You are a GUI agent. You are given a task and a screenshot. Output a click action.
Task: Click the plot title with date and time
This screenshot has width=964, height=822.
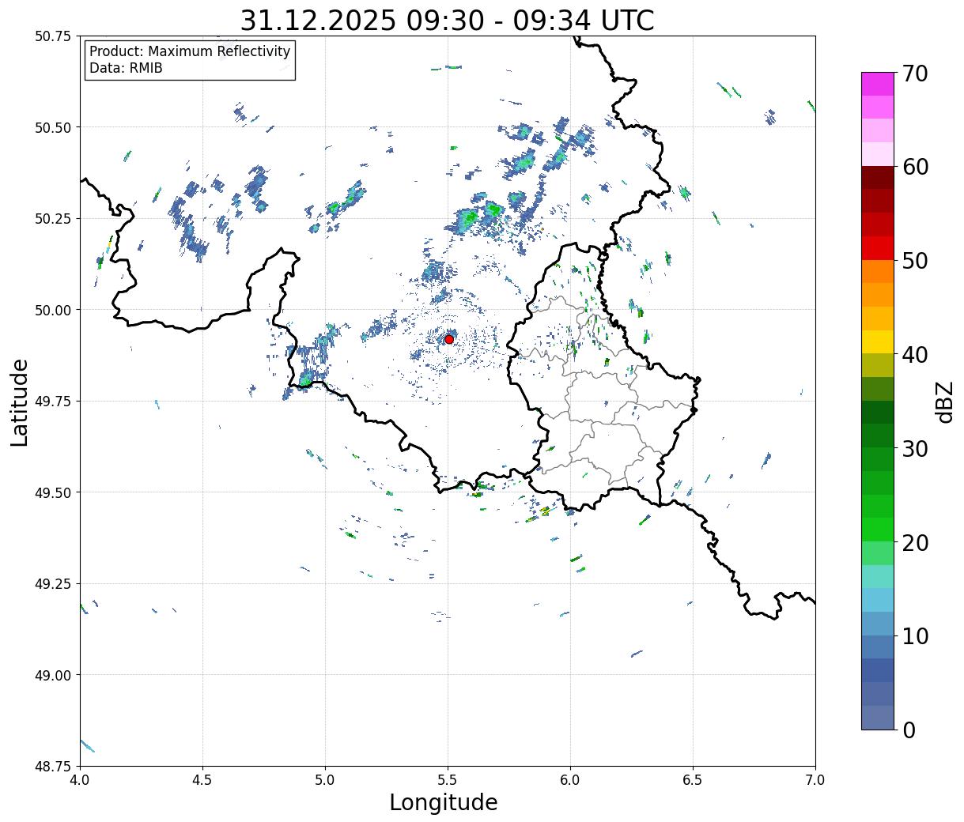(447, 21)
